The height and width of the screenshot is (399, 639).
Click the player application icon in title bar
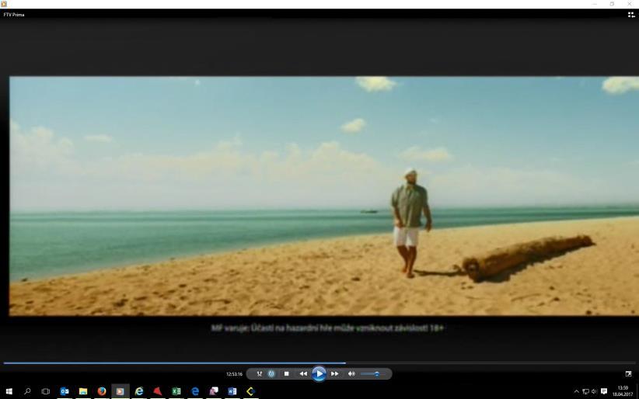[4, 4]
